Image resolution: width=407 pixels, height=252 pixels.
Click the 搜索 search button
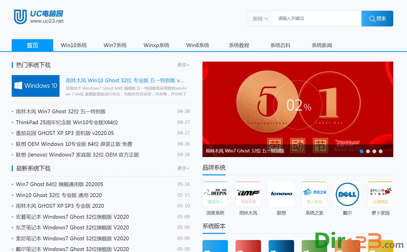click(377, 19)
